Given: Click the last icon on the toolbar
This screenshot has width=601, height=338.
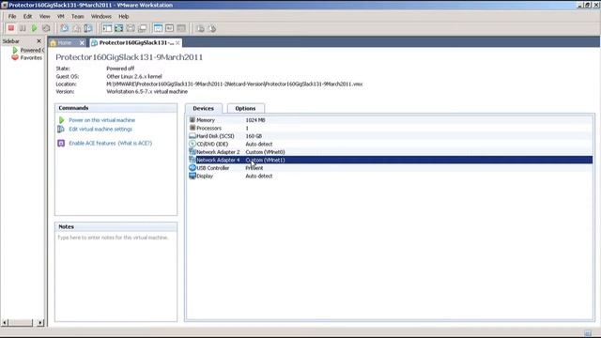Looking at the screenshot, I should point(212,28).
